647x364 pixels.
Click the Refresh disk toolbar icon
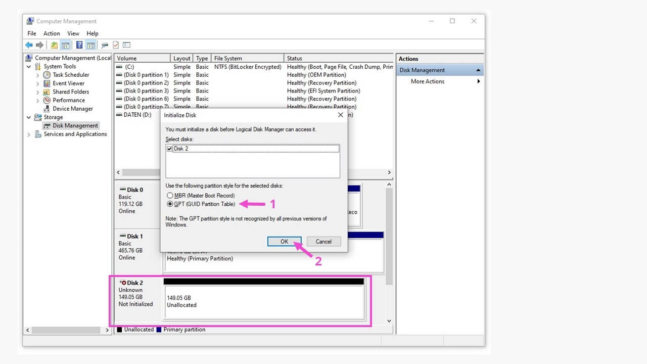(x=105, y=45)
